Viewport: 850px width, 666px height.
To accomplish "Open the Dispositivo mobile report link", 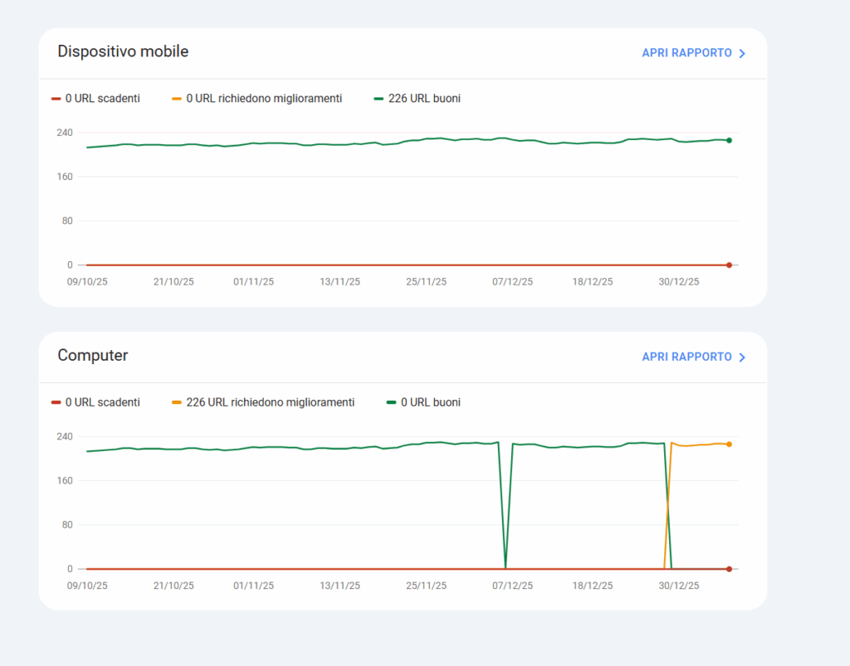I will click(x=686, y=53).
